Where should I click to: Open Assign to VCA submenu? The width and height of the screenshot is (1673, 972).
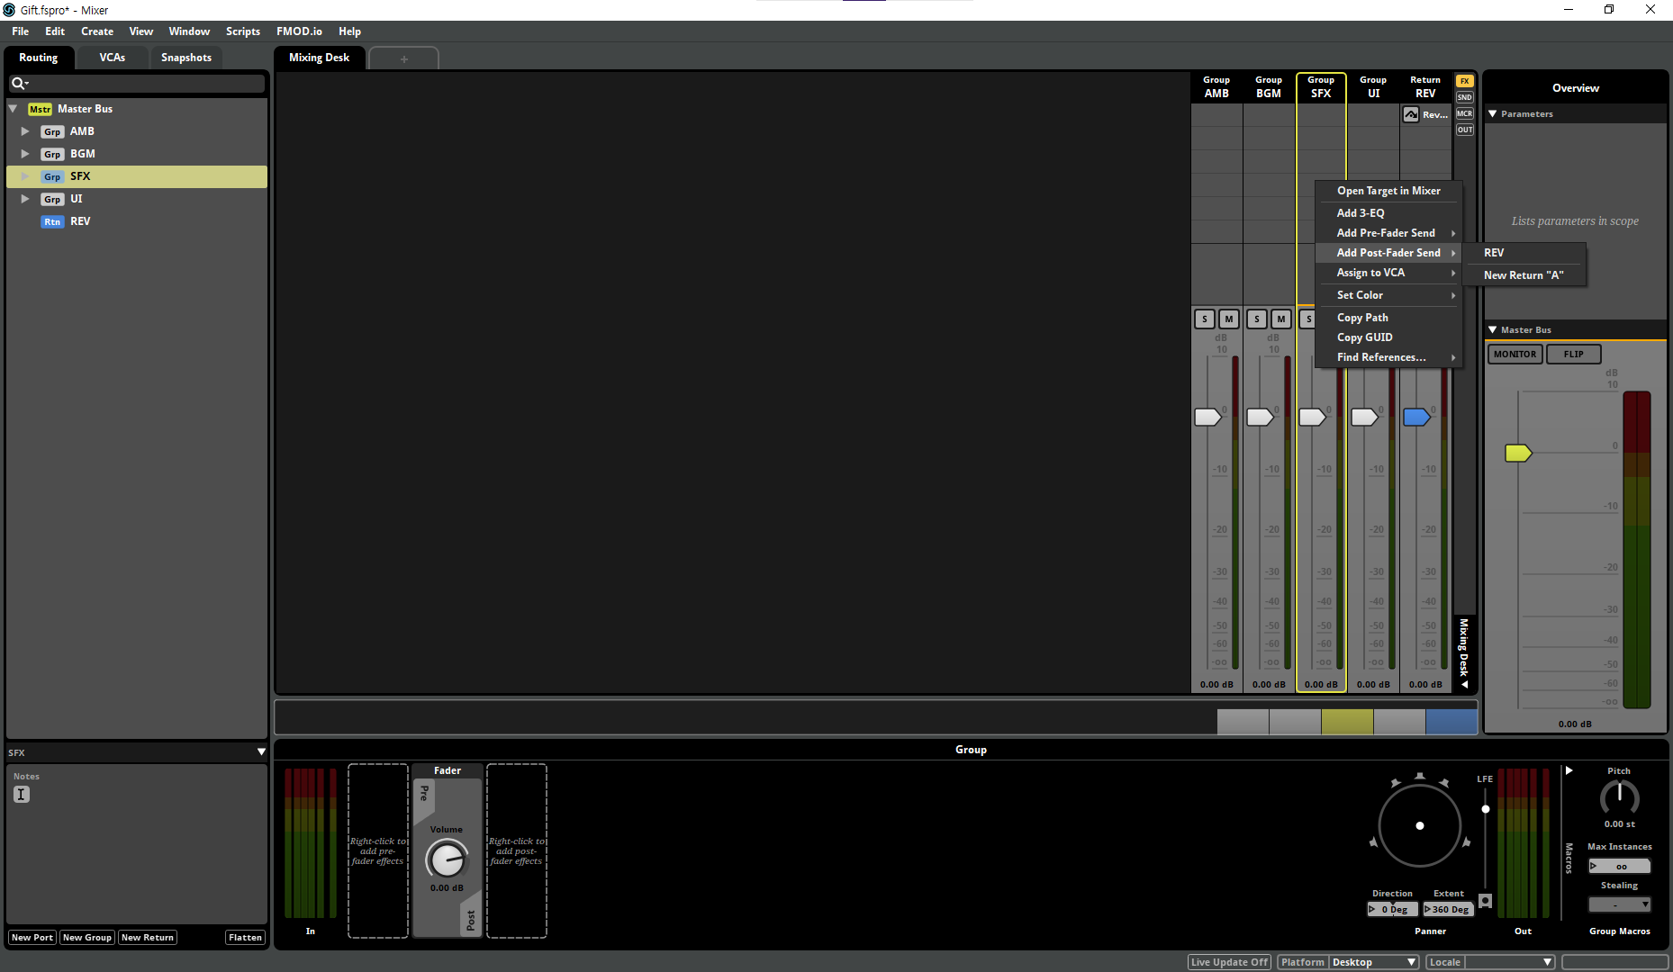point(1387,273)
